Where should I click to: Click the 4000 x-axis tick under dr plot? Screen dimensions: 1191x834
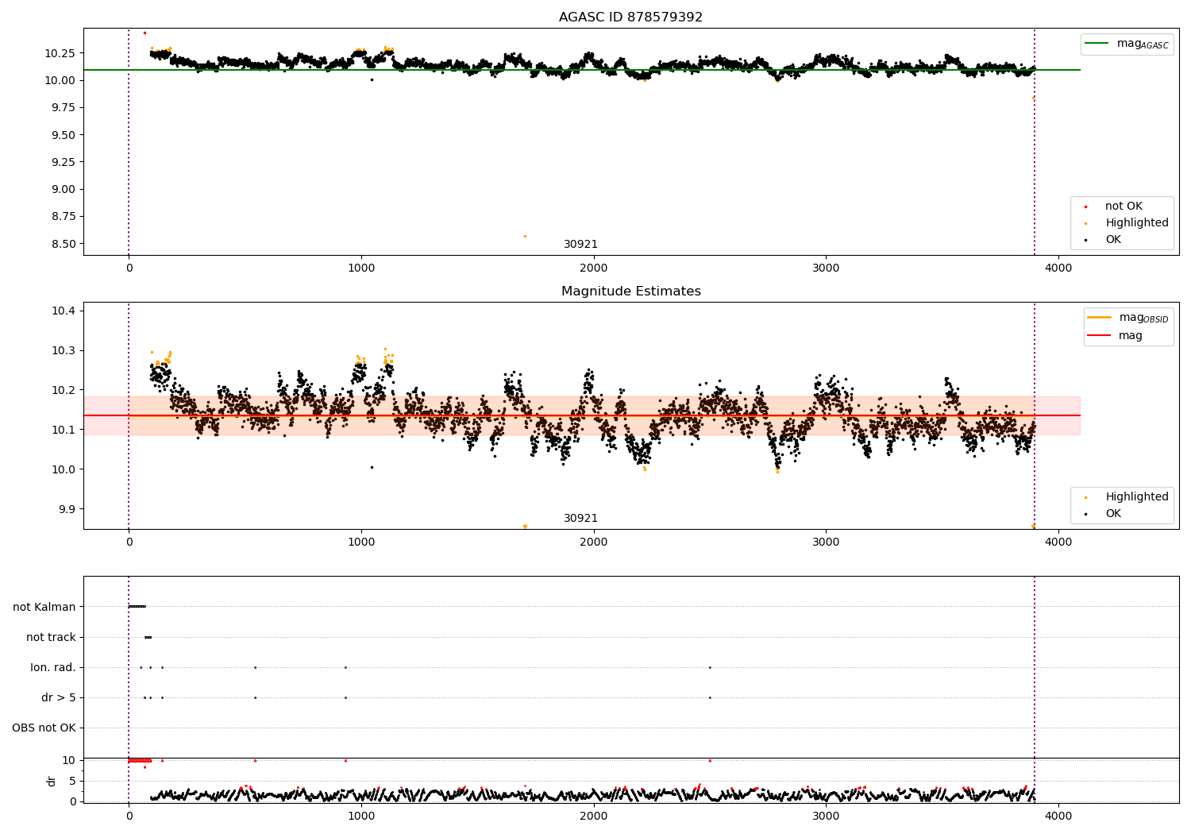tap(1058, 817)
